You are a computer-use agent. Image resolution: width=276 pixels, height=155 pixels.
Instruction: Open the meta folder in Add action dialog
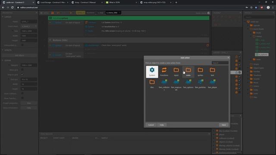pos(188,72)
